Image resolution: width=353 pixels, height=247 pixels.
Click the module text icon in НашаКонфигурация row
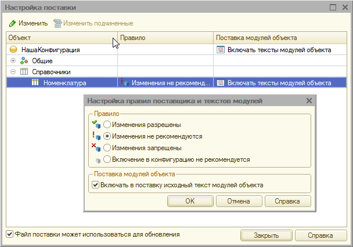pyautogui.click(x=221, y=49)
